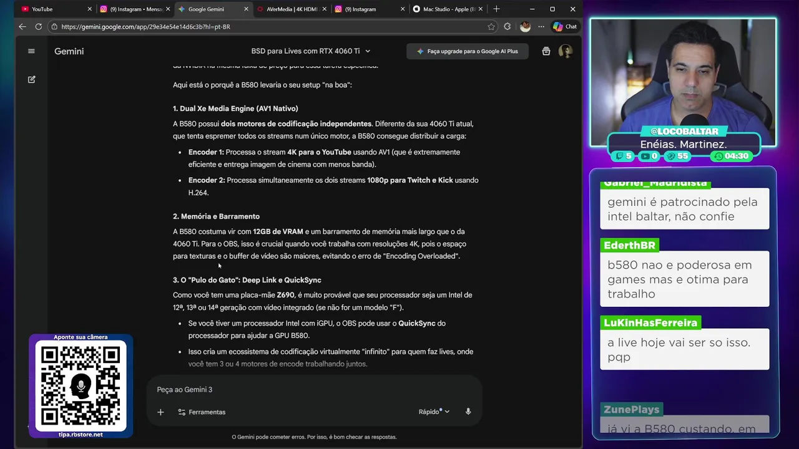
Task: Open the Ferramentas tools button
Action: (202, 412)
